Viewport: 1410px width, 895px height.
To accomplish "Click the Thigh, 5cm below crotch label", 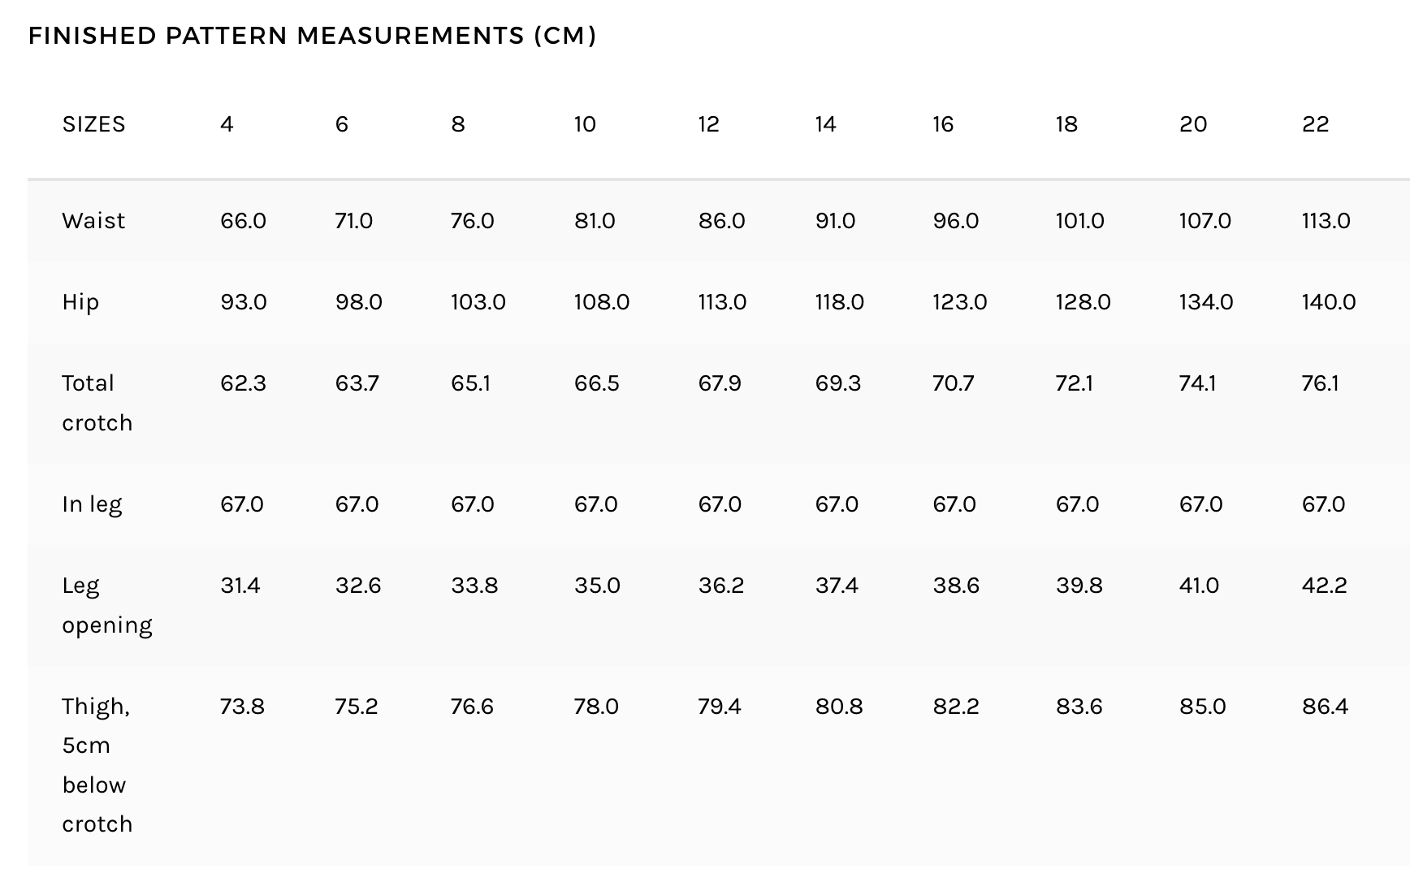I will point(97,765).
